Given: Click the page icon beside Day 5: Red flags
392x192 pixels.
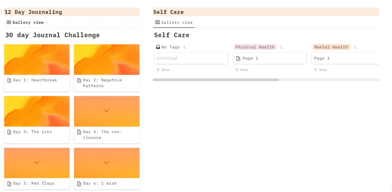Looking at the screenshot, I should pos(9,184).
